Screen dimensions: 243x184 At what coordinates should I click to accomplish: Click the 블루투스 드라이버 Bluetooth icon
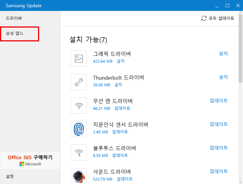pyautogui.click(x=79, y=152)
